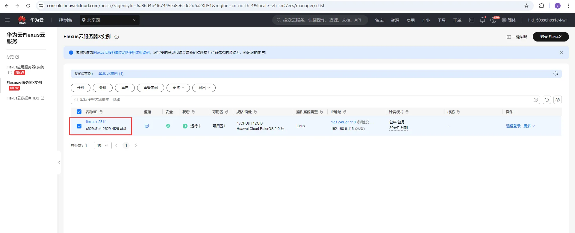Click the 重置密码 button
575x233 pixels.
(151, 88)
